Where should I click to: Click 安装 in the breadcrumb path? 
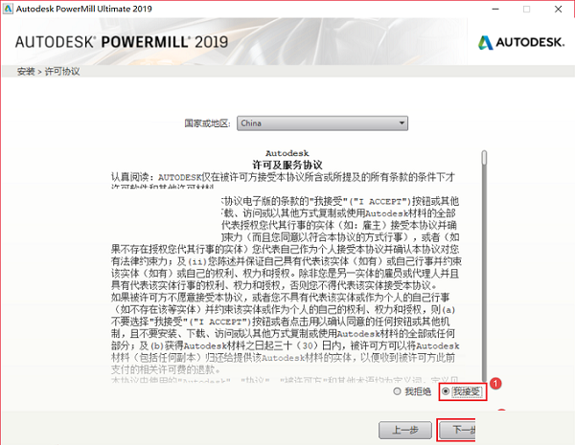26,73
